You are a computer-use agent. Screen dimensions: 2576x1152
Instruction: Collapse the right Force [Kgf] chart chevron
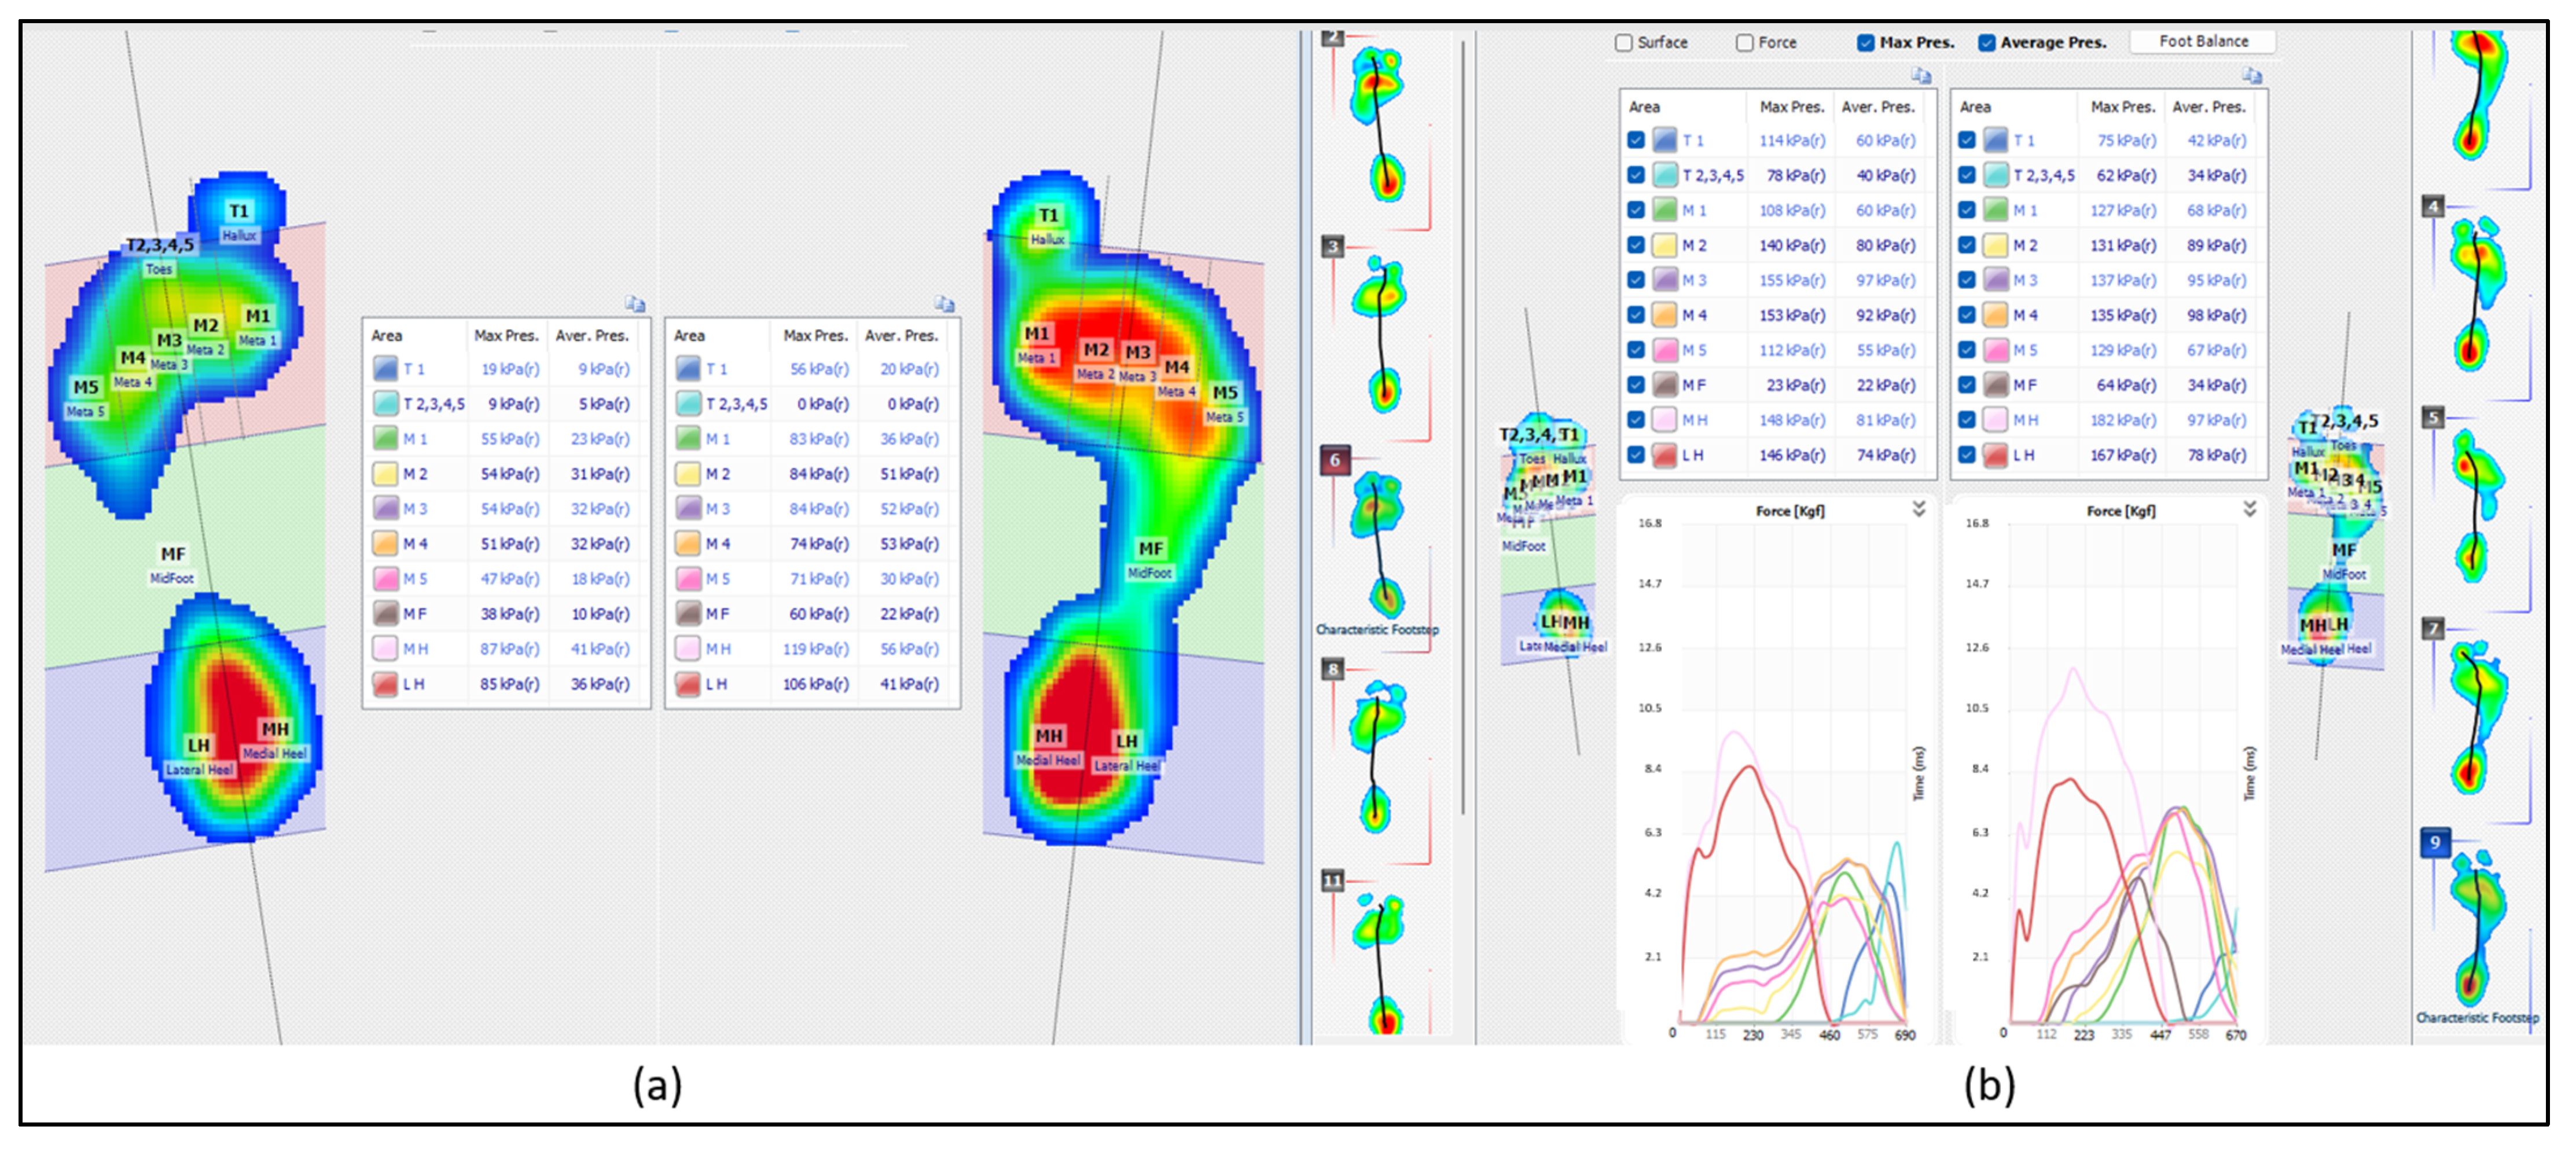pyautogui.click(x=2249, y=509)
